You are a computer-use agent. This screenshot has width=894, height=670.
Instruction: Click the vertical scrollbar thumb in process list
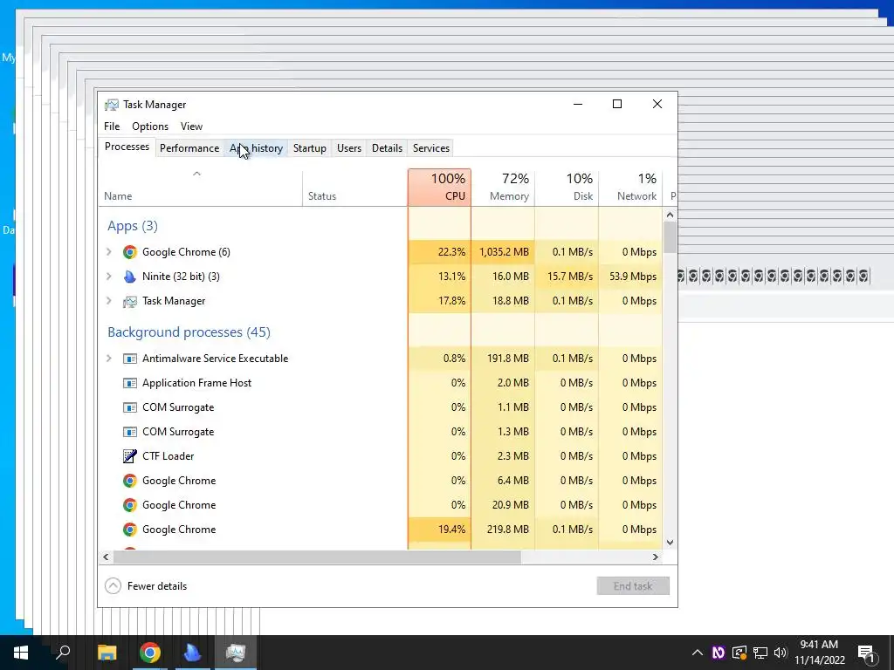click(x=670, y=237)
